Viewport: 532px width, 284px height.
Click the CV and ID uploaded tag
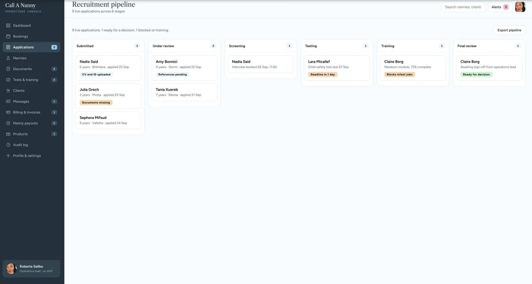point(96,75)
